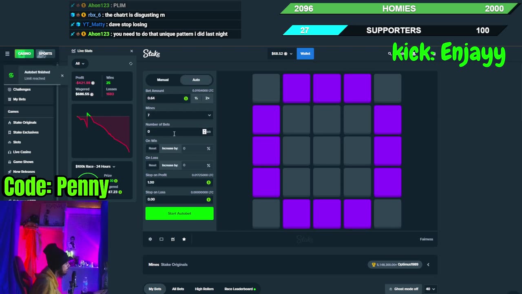Collapse the Mines info bar chevron

coord(428,265)
